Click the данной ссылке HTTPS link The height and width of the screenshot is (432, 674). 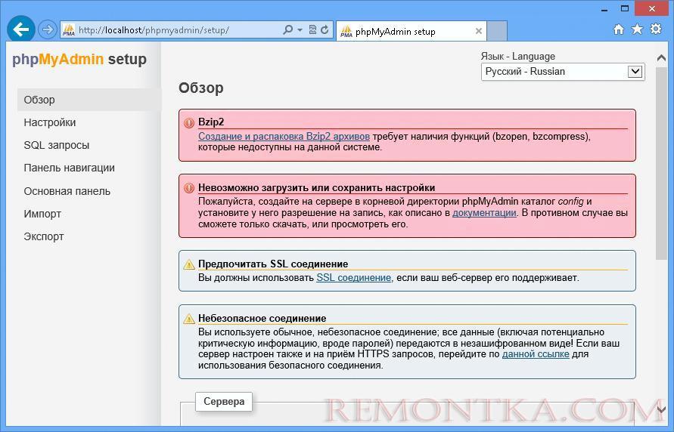[x=536, y=354]
